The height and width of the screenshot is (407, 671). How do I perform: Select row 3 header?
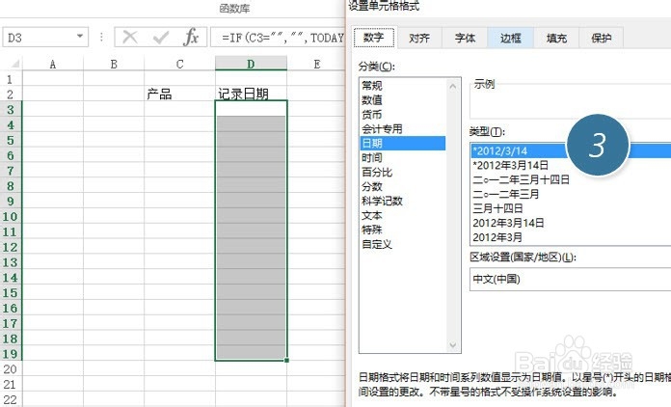point(11,110)
